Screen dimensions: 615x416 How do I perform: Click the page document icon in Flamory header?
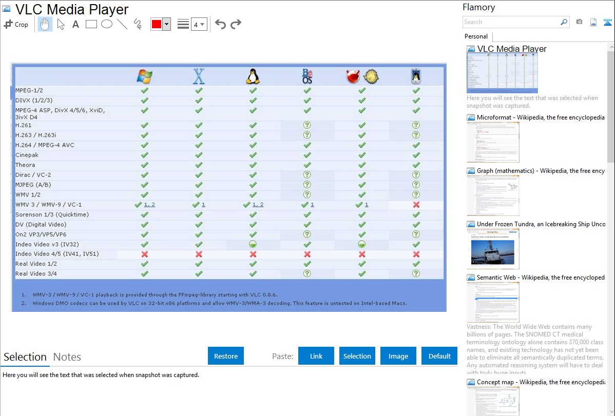pos(593,22)
